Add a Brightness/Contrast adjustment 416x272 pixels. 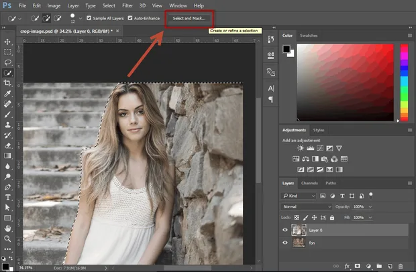pos(301,148)
